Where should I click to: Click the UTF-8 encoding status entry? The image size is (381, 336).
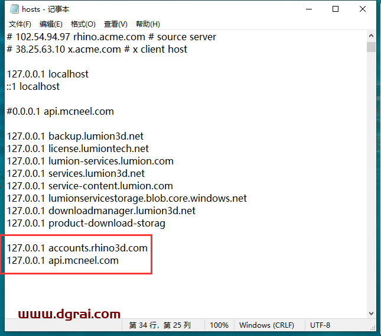(320, 325)
